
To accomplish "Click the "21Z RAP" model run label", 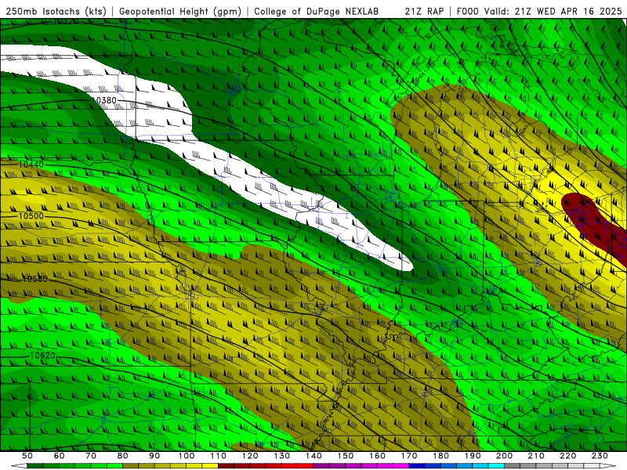I will [424, 11].
